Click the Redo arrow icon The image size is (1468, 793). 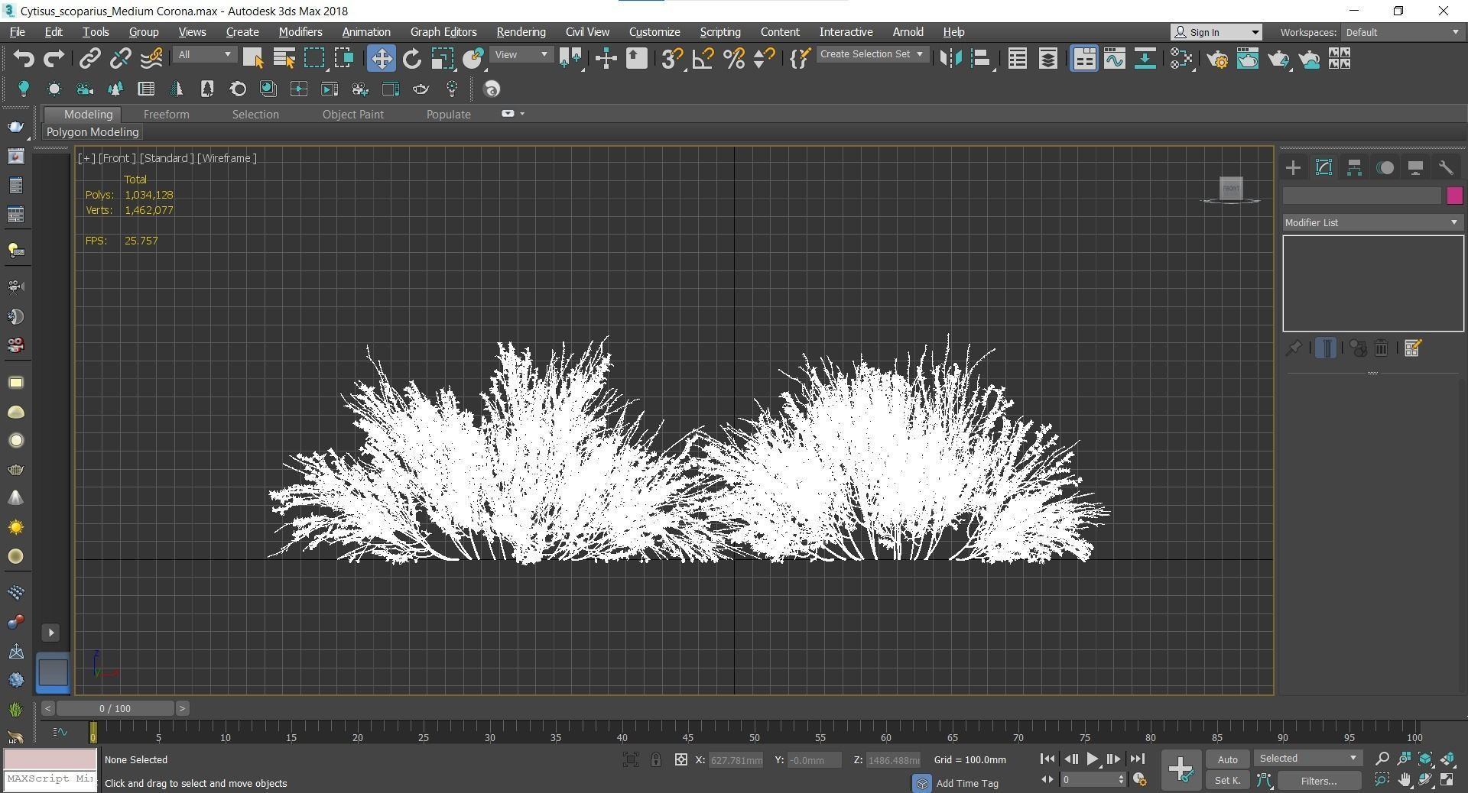[54, 59]
